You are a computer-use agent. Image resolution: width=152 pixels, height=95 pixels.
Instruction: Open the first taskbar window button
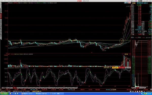[x=27, y=93]
